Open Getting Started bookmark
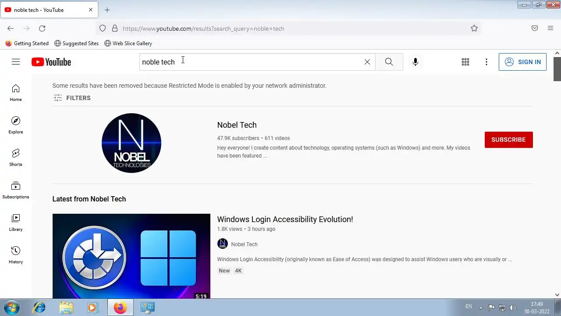Image resolution: width=561 pixels, height=316 pixels. pyautogui.click(x=27, y=43)
